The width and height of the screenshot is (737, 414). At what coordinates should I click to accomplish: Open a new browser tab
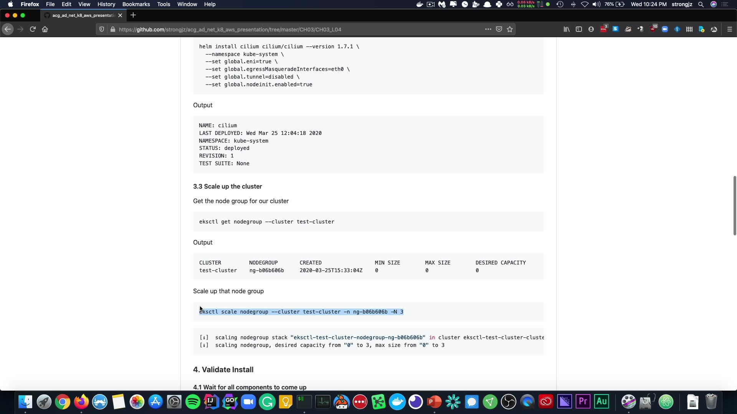(133, 15)
